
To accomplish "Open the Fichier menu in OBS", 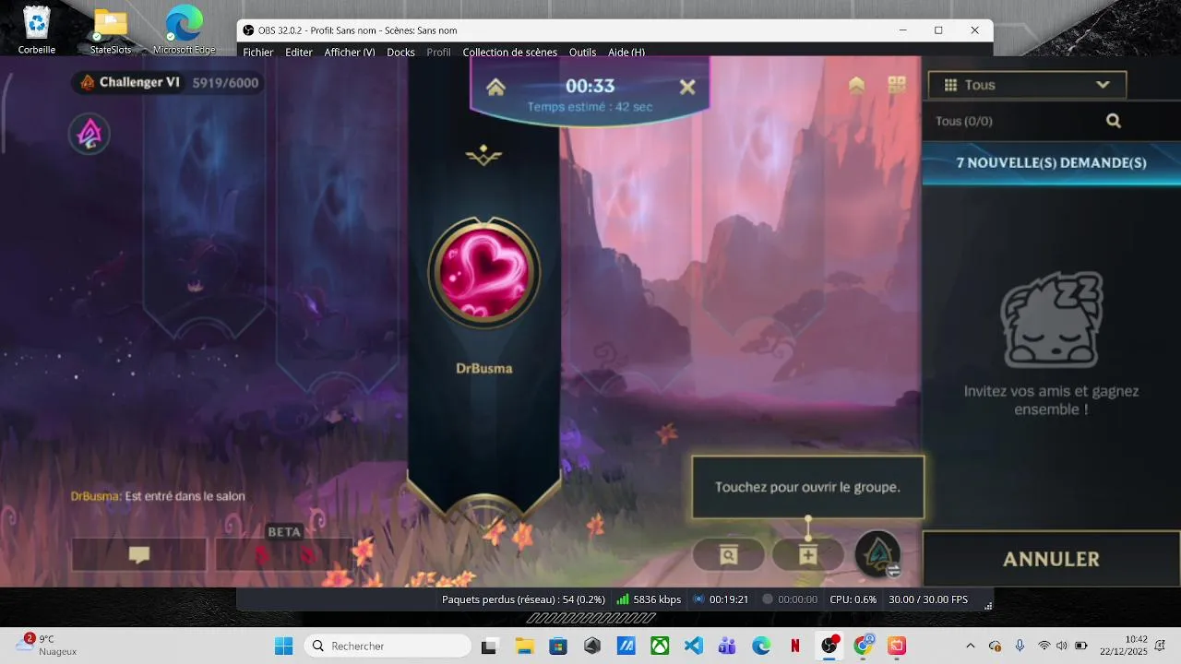I will pos(258,53).
